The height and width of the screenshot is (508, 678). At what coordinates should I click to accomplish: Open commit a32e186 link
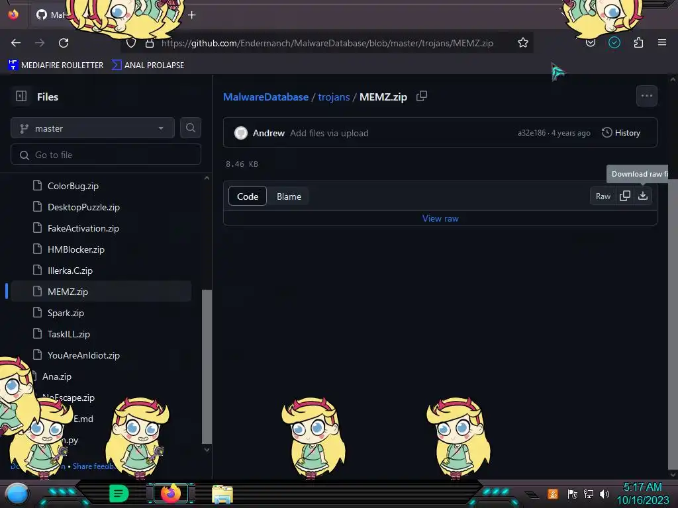(x=532, y=133)
